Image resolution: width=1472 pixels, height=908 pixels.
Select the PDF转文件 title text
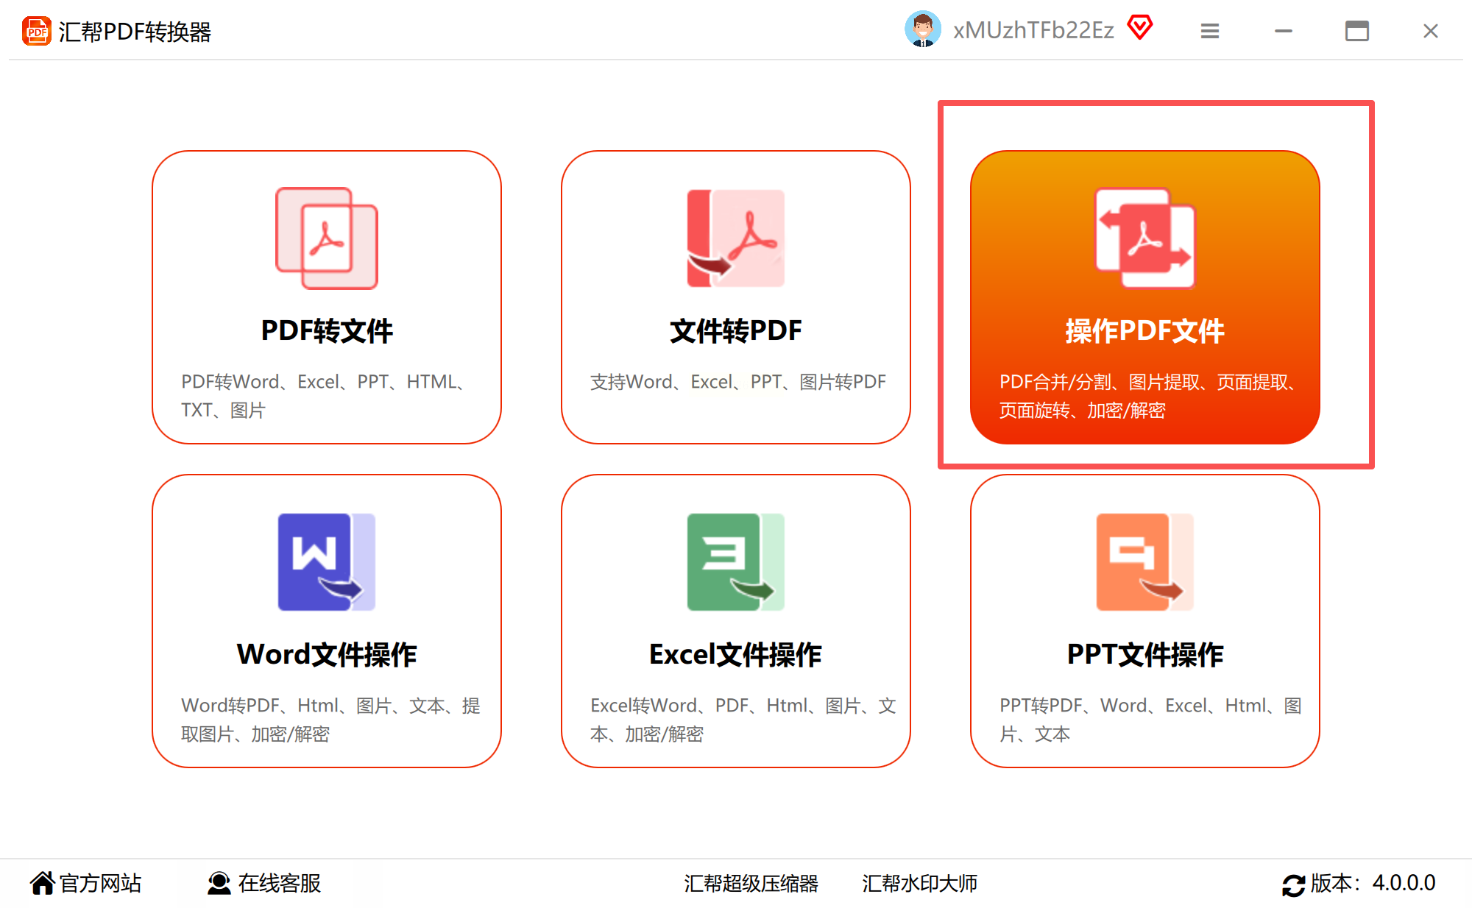pos(326,331)
